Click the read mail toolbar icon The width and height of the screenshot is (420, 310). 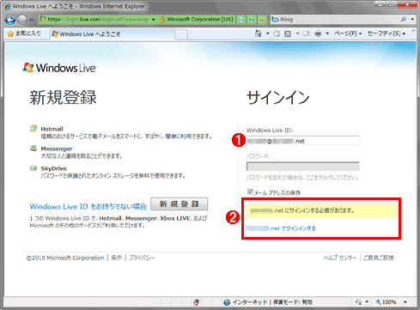pos(307,33)
